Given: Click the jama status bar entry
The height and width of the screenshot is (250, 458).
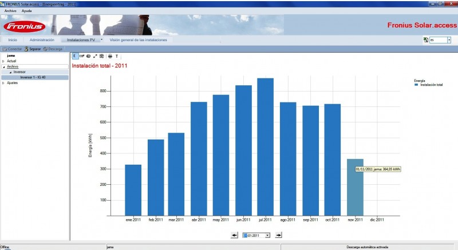Looking at the screenshot, I should (x=110, y=247).
